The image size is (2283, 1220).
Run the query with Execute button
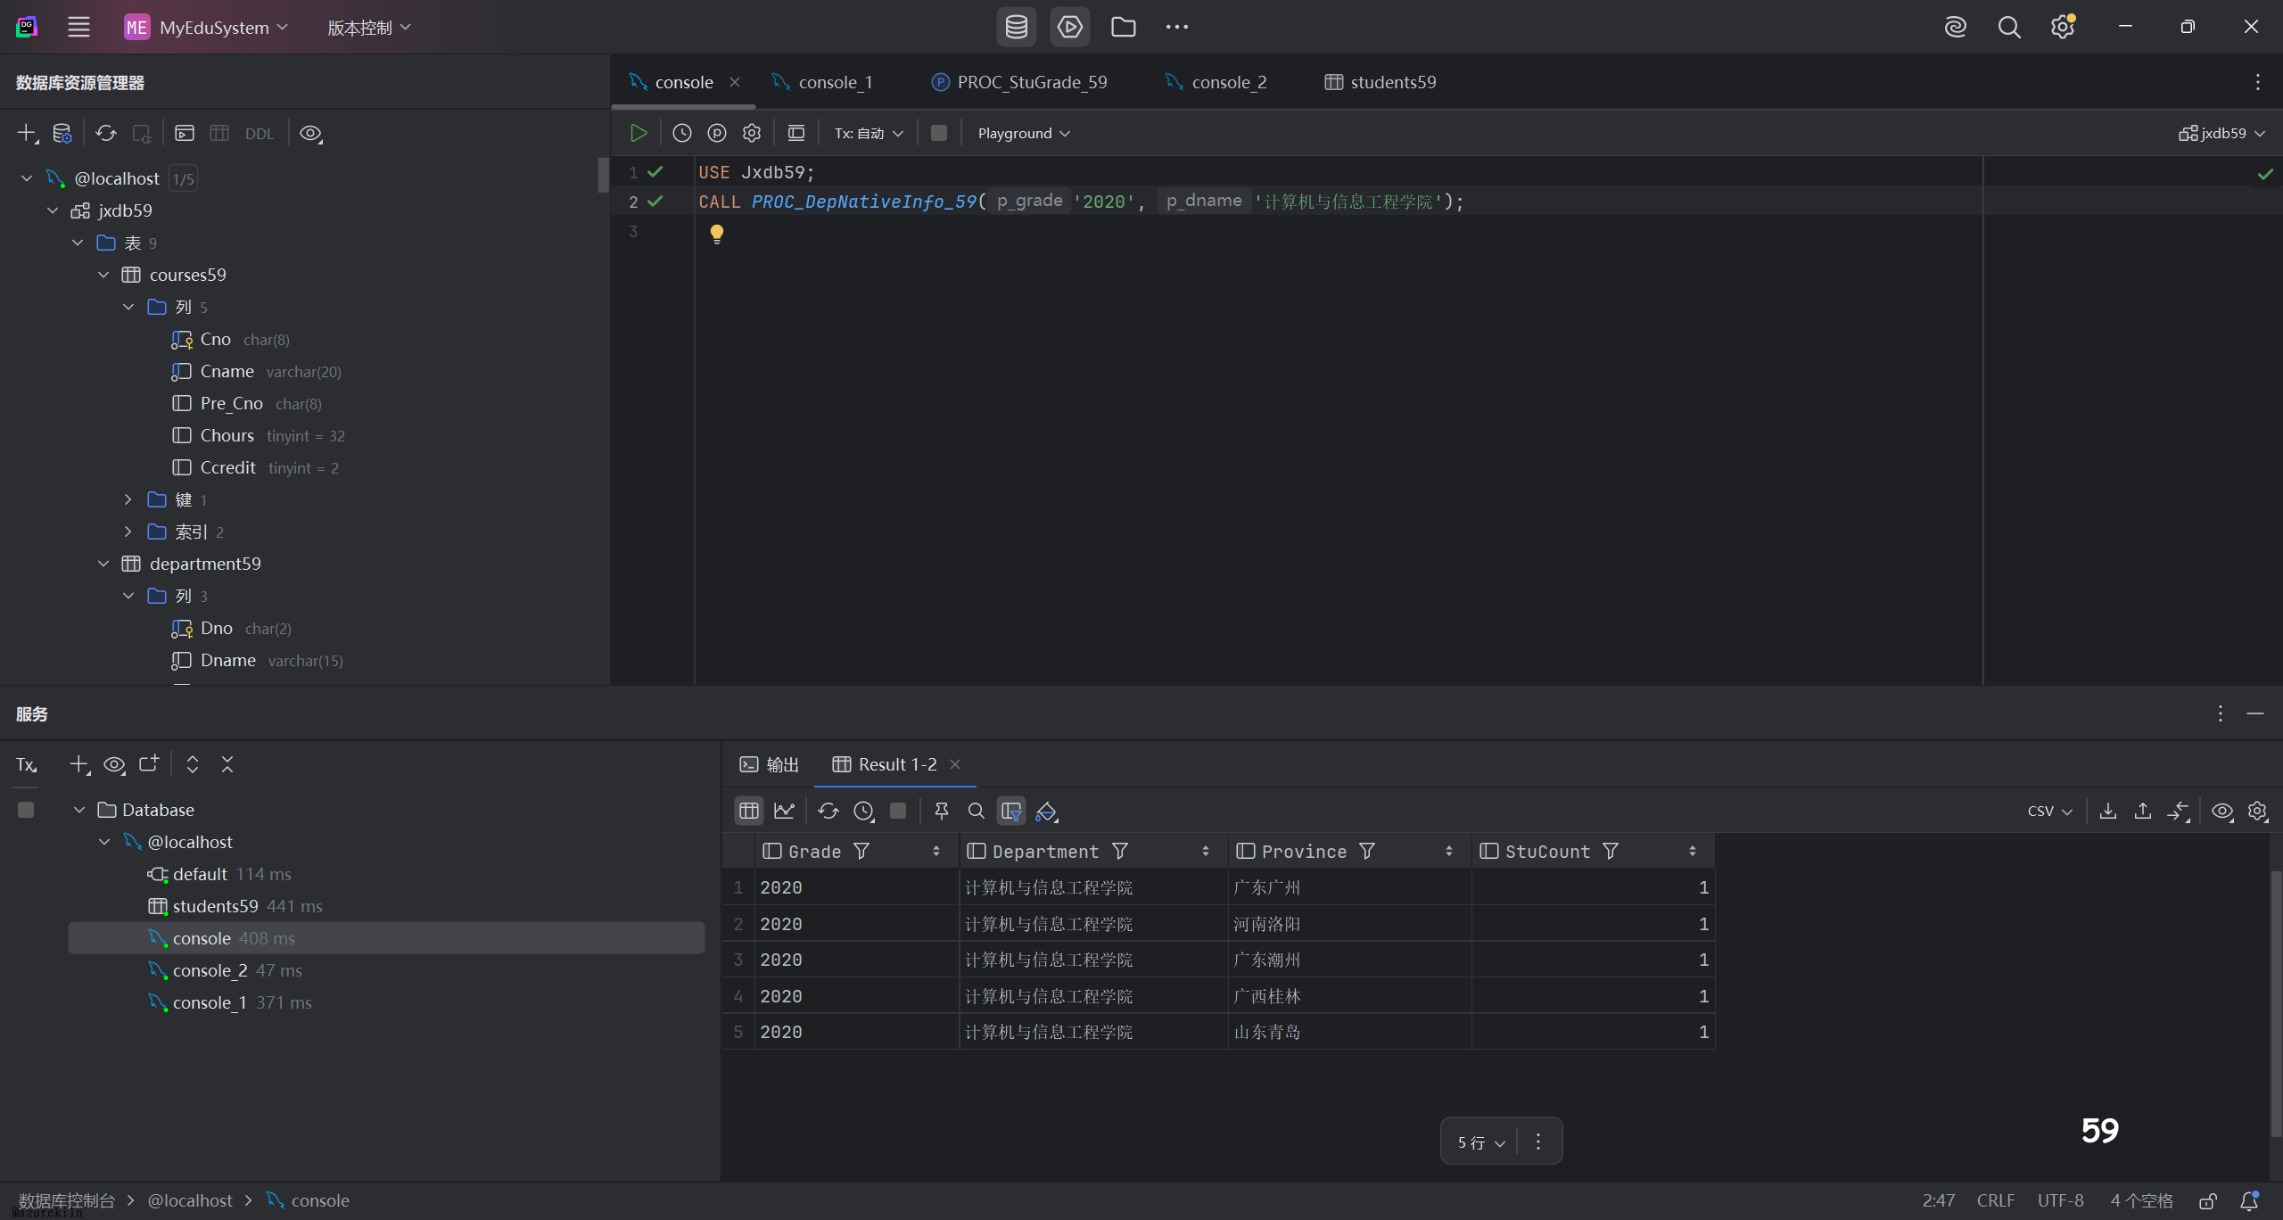click(x=639, y=133)
